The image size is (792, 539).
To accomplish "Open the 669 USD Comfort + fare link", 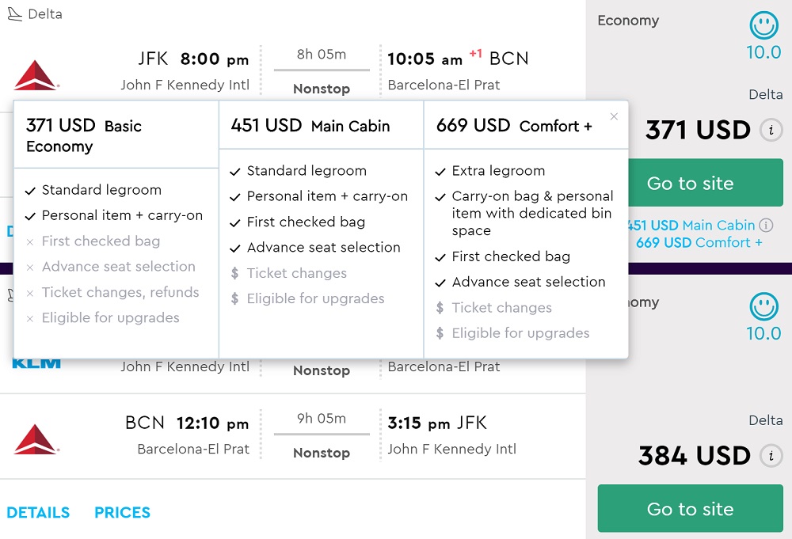I will click(699, 243).
